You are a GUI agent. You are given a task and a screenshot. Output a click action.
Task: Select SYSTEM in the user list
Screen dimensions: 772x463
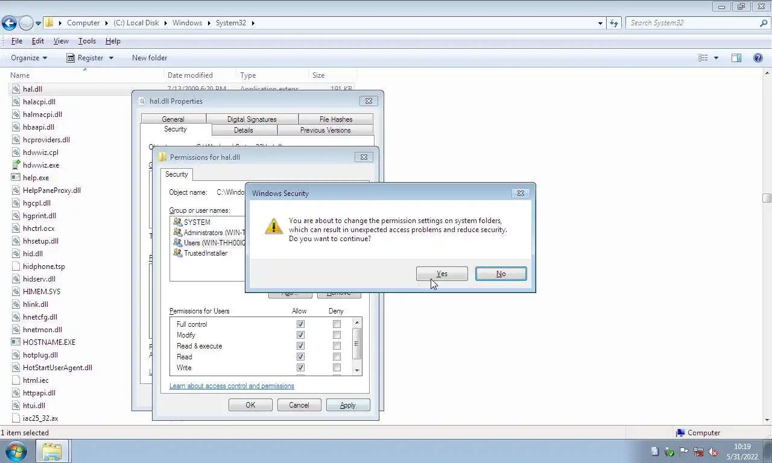pos(197,222)
